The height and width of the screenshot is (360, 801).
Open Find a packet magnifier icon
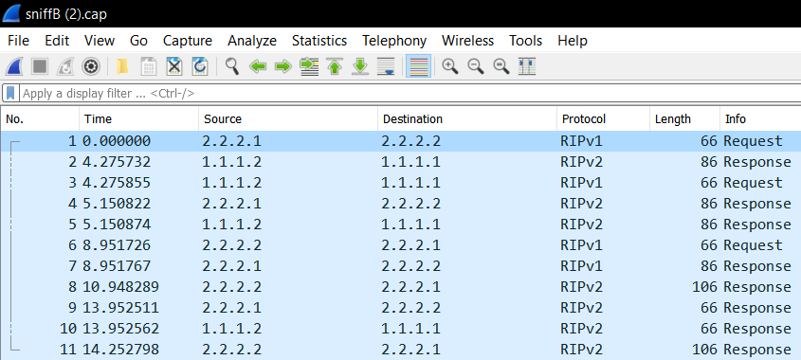pos(232,66)
